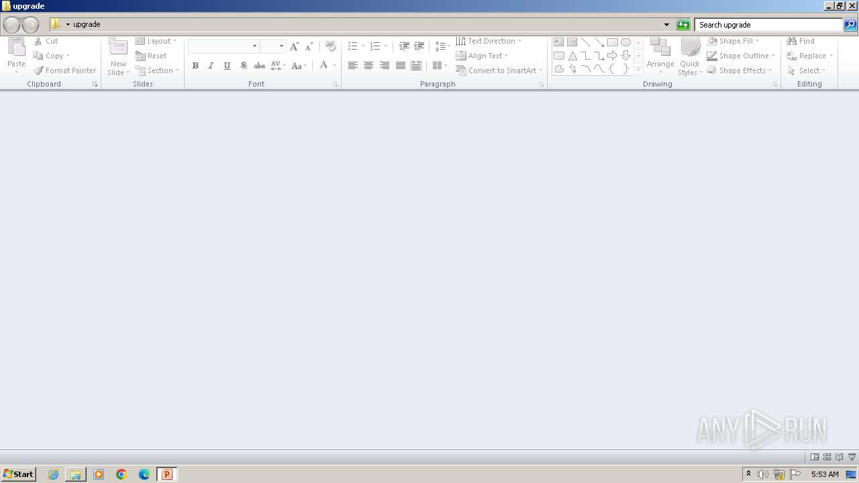859x483 pixels.
Task: Expand the shapes gallery More arrow
Action: coord(638,68)
